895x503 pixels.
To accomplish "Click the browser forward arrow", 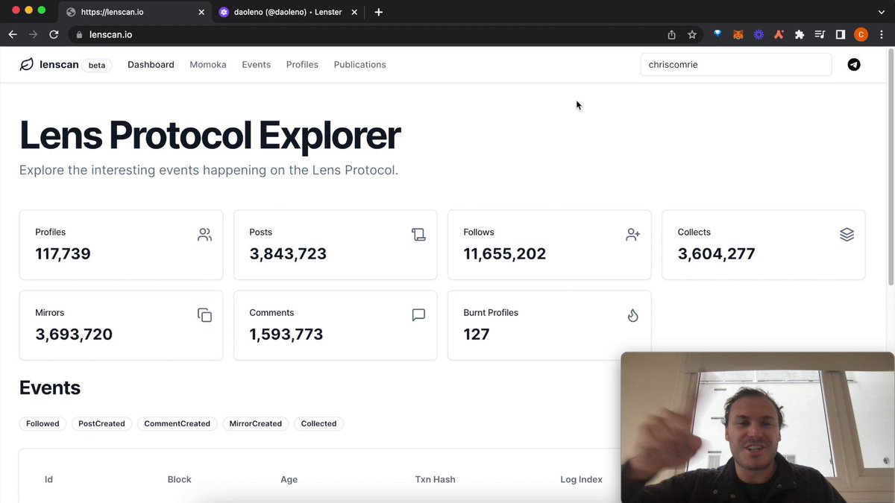I will click(x=33, y=34).
